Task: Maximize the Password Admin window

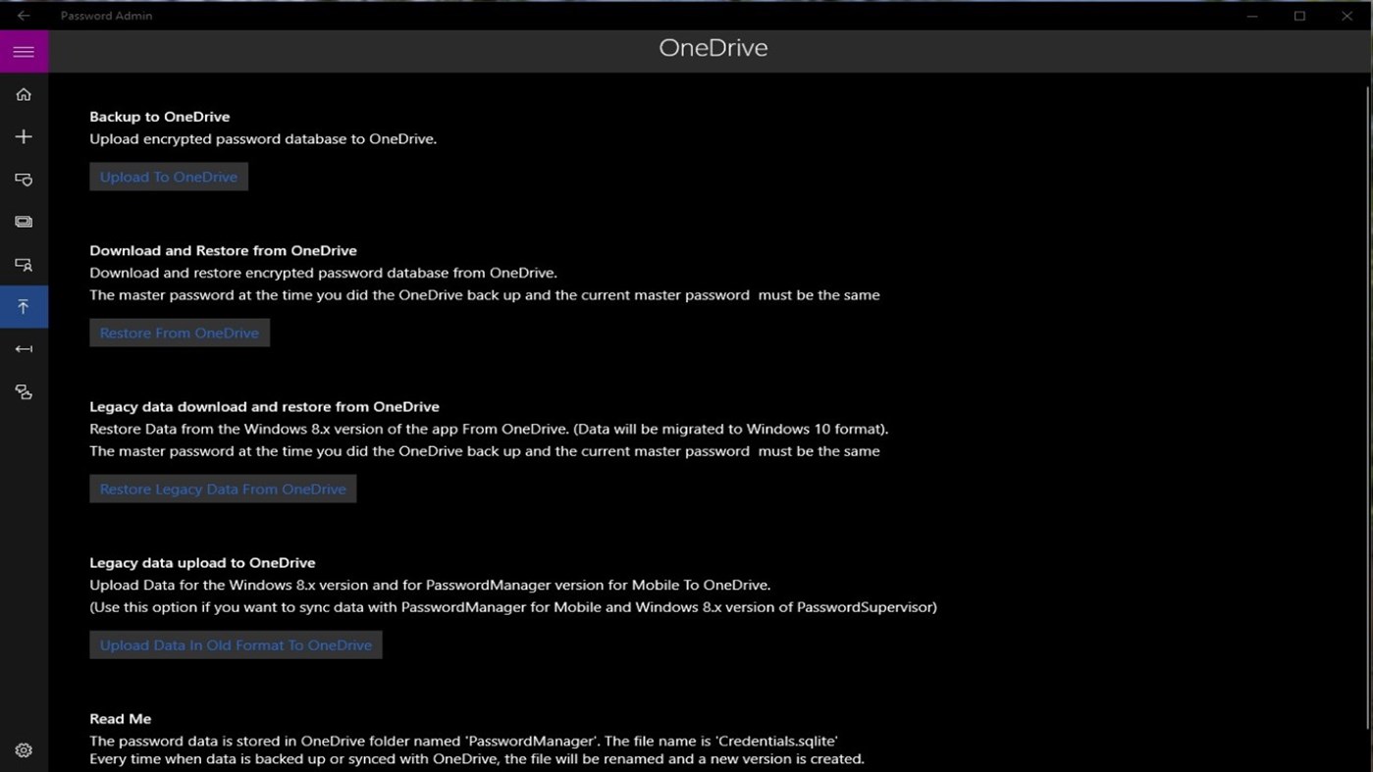Action: click(x=1298, y=15)
